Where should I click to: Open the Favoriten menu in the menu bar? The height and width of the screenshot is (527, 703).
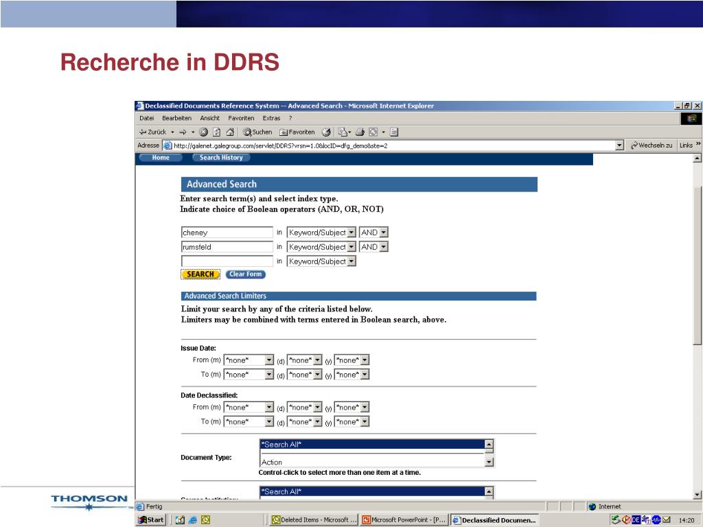[x=241, y=118]
